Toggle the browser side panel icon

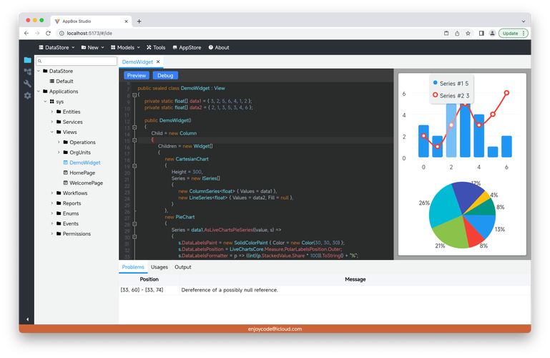tap(481, 33)
